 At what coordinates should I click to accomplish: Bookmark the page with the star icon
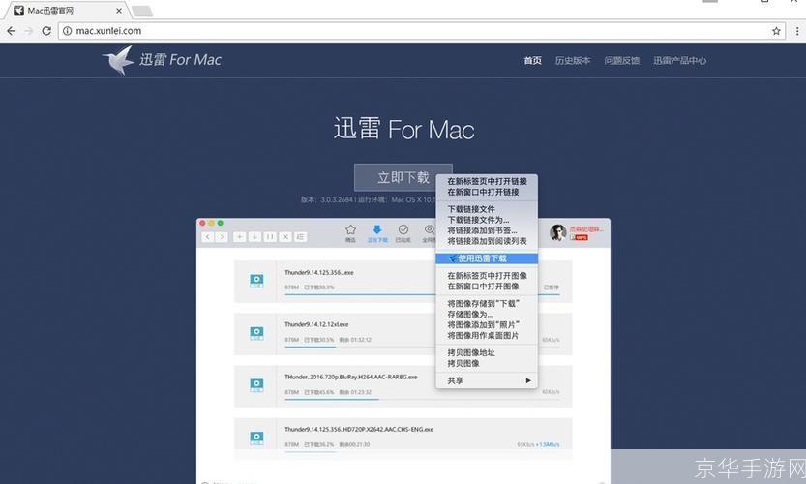[x=776, y=31]
